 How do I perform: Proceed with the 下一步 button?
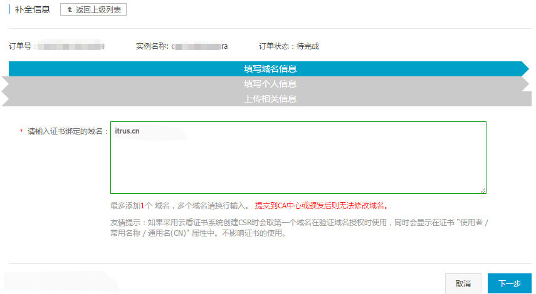coord(509,283)
